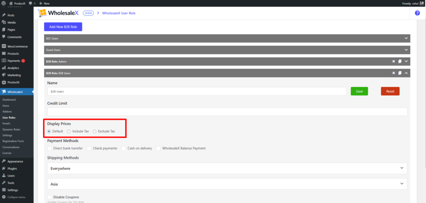
Task: Click Howdy, ruhul account link
Action: tap(410, 3)
